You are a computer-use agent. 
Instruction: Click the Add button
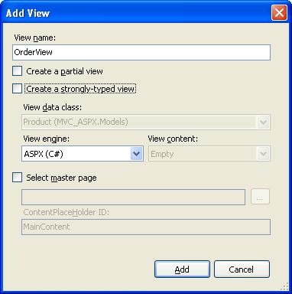tap(182, 269)
